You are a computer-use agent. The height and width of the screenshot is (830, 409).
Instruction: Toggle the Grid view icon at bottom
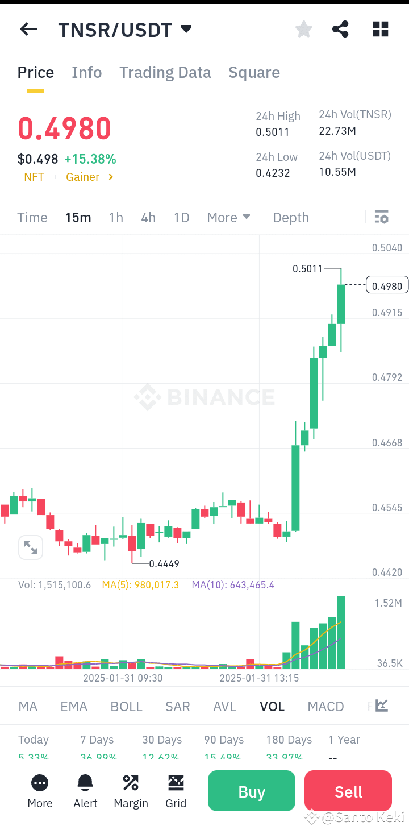point(176,790)
